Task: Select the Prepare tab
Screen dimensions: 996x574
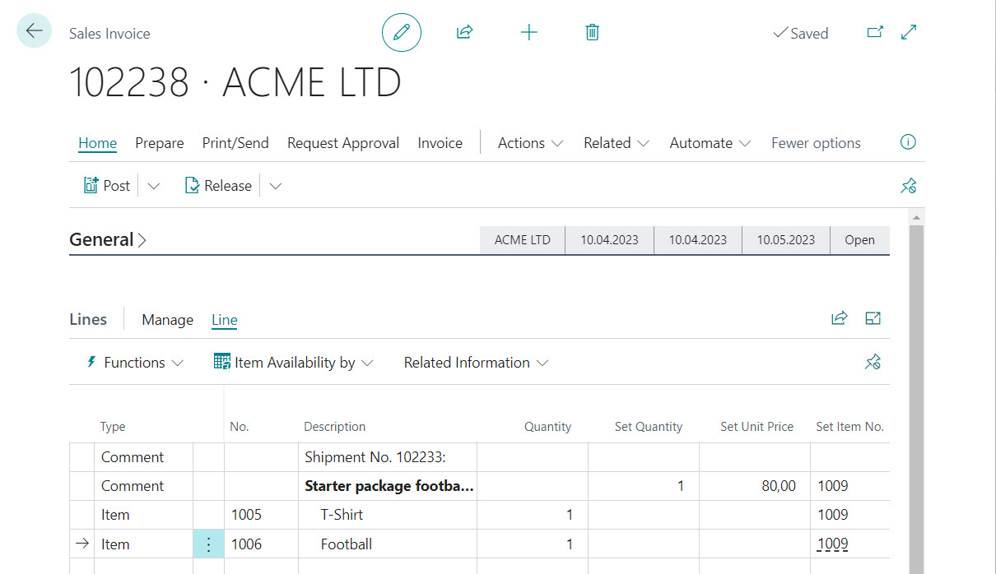Action: coord(160,142)
